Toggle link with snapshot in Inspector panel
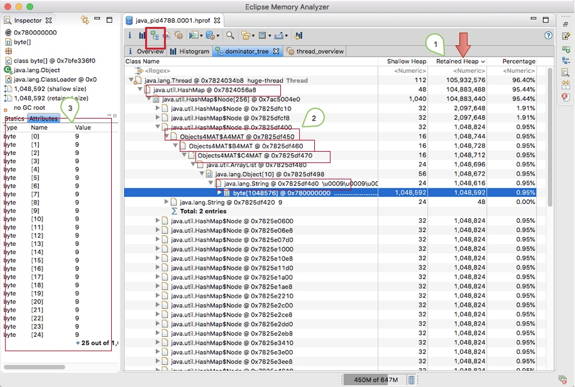The height and width of the screenshot is (387, 575). pyautogui.click(x=85, y=20)
